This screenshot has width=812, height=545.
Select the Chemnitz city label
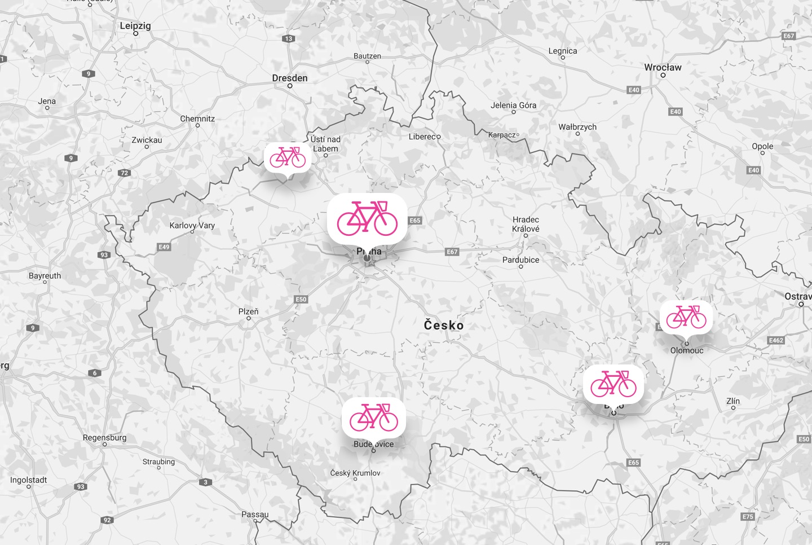pos(197,118)
